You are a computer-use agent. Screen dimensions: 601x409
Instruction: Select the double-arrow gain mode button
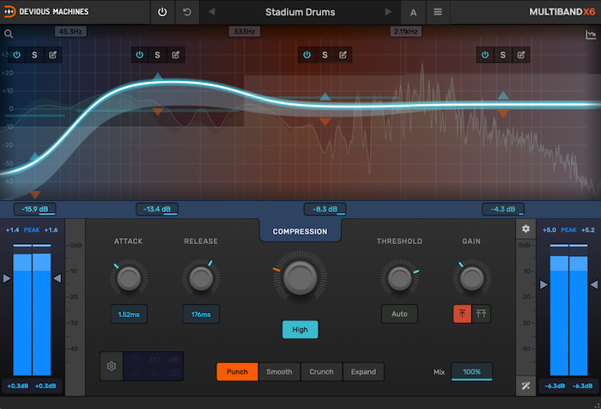point(481,314)
